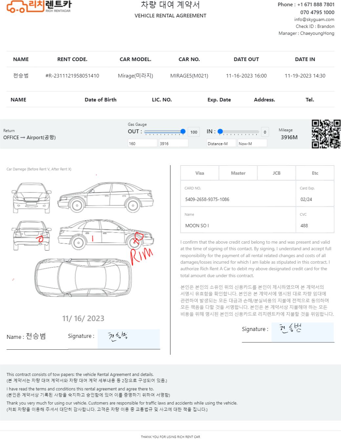
Task: Click the damage date 11/ 16/ 2023
Action: [83, 318]
